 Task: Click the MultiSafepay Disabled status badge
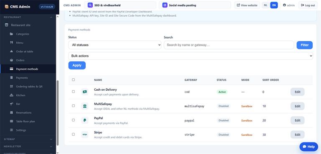[x=223, y=106]
